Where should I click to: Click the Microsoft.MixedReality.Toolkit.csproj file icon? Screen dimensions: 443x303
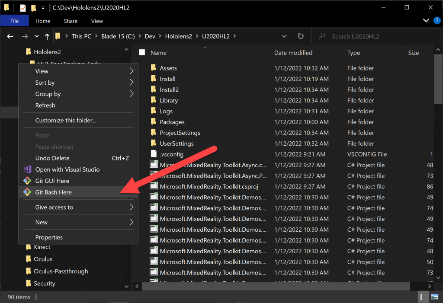click(154, 186)
